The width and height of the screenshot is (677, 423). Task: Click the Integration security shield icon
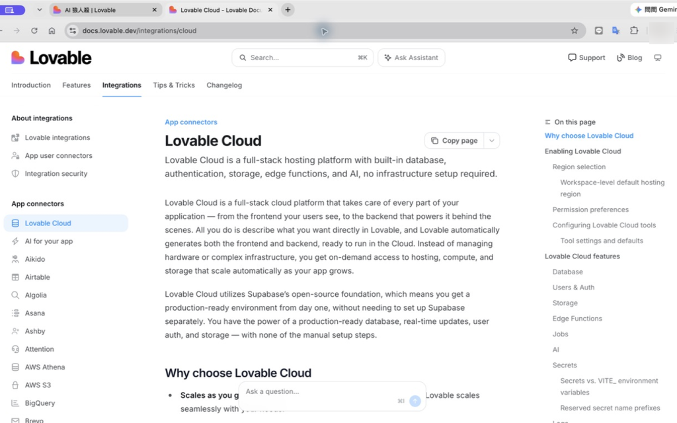coord(15,174)
